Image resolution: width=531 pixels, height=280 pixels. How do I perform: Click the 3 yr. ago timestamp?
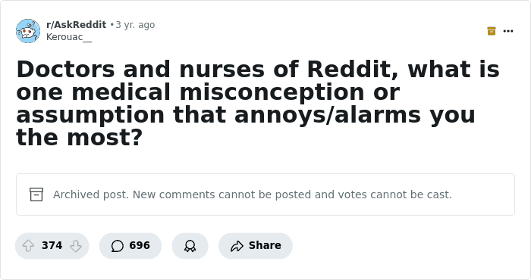pos(135,25)
